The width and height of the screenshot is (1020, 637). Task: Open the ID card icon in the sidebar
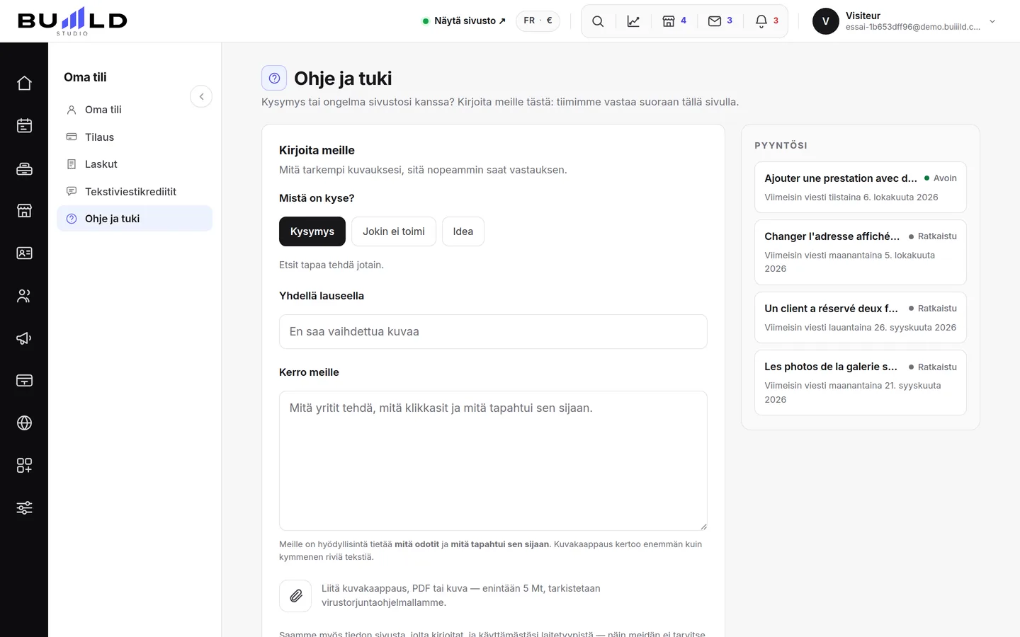click(24, 253)
